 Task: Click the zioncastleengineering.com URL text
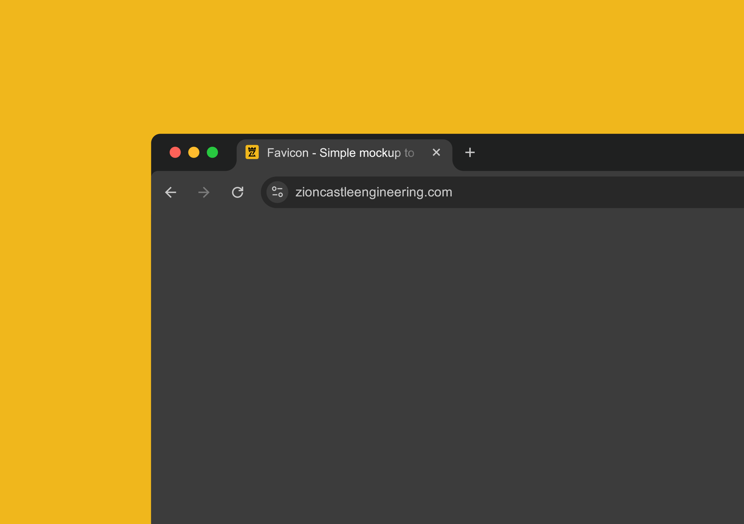374,192
